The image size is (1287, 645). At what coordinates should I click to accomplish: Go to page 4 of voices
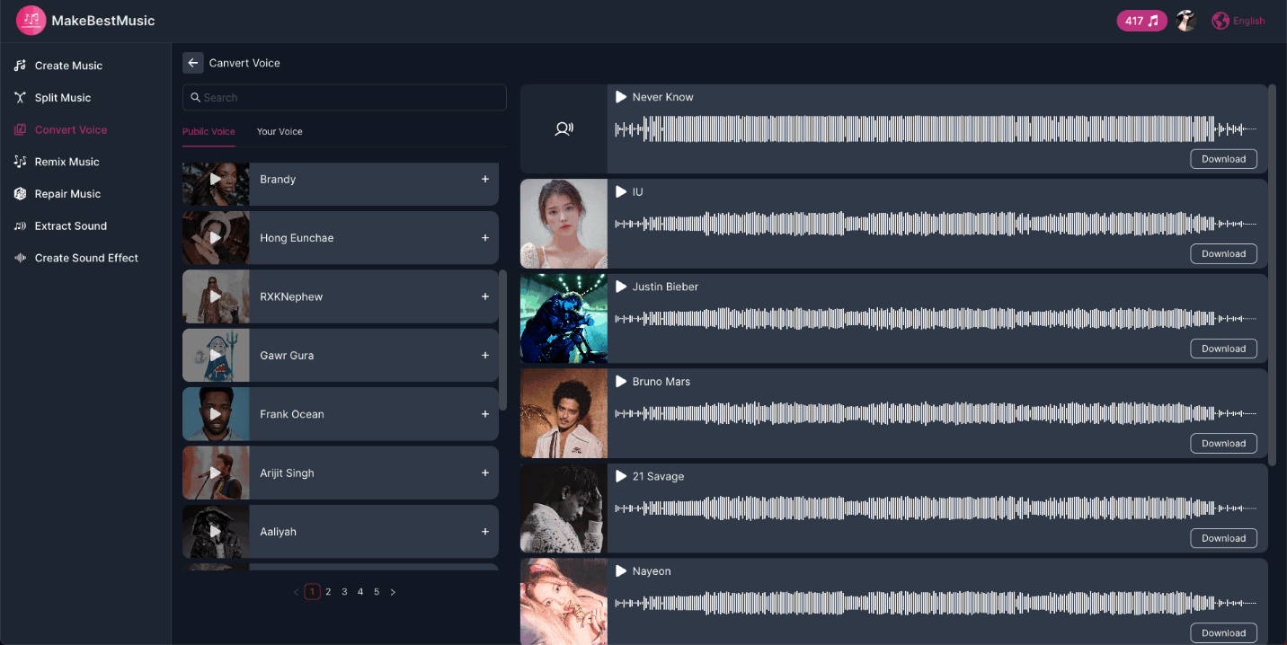point(360,592)
